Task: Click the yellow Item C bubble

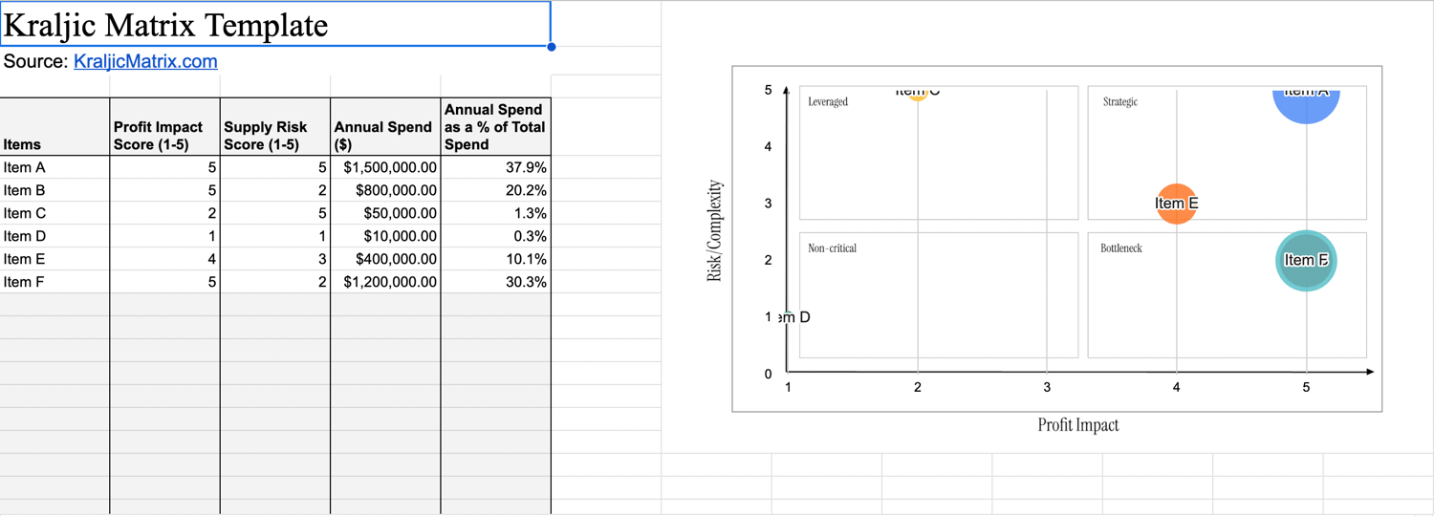Action: point(918,95)
